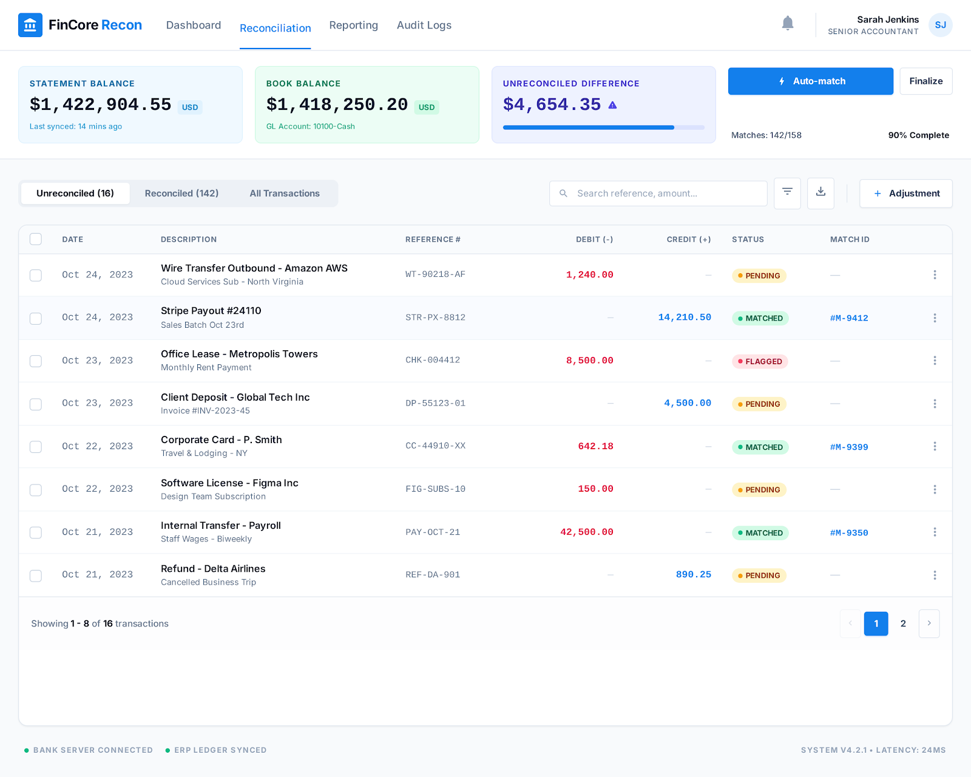971x777 pixels.
Task: Click the warning icon beside $4,654.35
Action: pyautogui.click(x=612, y=104)
